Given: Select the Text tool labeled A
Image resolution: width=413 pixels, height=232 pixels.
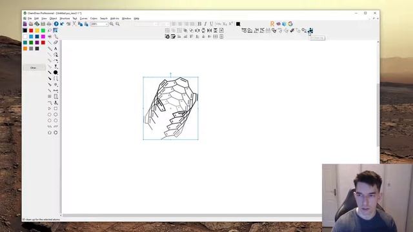Looking at the screenshot, I should pyautogui.click(x=55, y=48).
